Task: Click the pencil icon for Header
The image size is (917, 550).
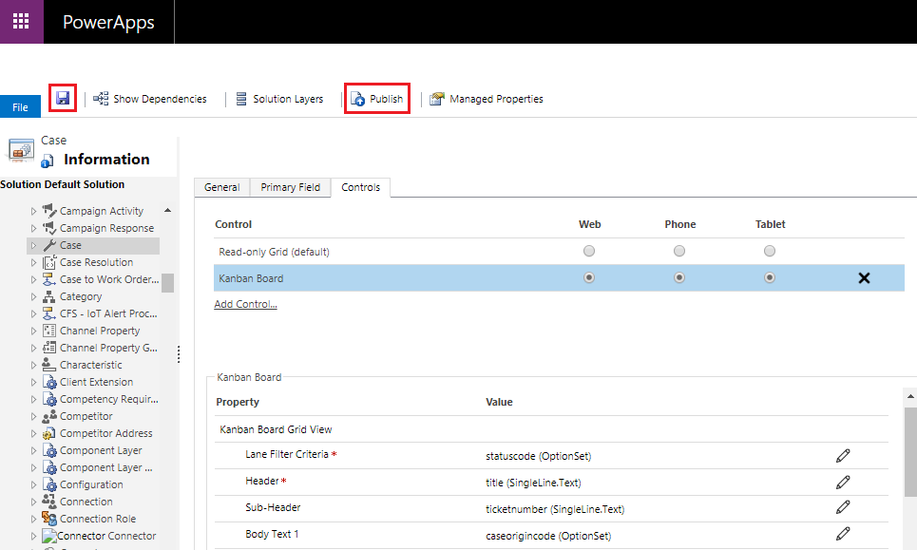Action: tap(843, 483)
